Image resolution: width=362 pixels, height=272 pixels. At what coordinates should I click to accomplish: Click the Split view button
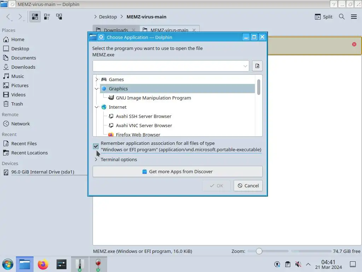323,17
